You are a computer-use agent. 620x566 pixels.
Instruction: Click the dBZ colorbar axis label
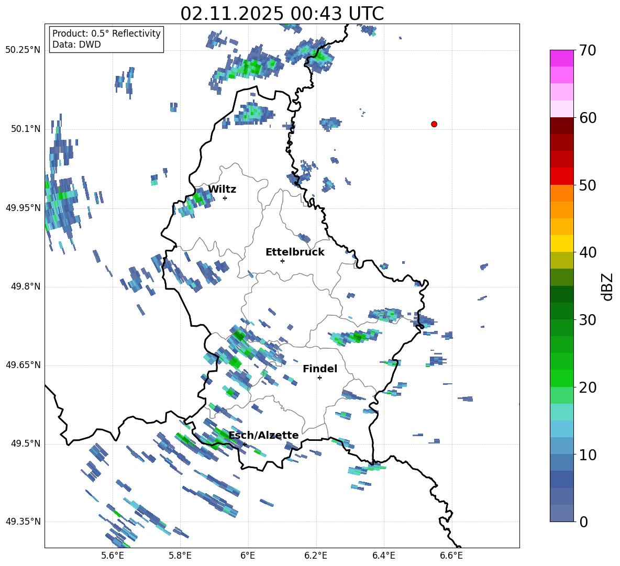tap(607, 286)
